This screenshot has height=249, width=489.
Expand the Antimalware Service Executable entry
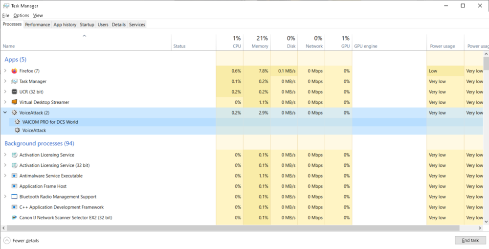5,176
